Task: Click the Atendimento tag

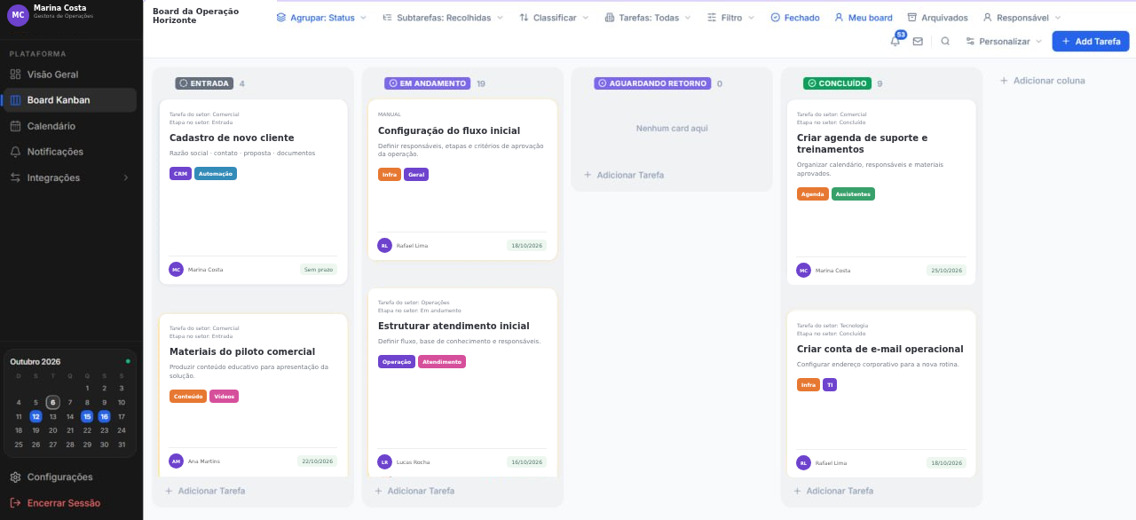Action: click(x=442, y=361)
